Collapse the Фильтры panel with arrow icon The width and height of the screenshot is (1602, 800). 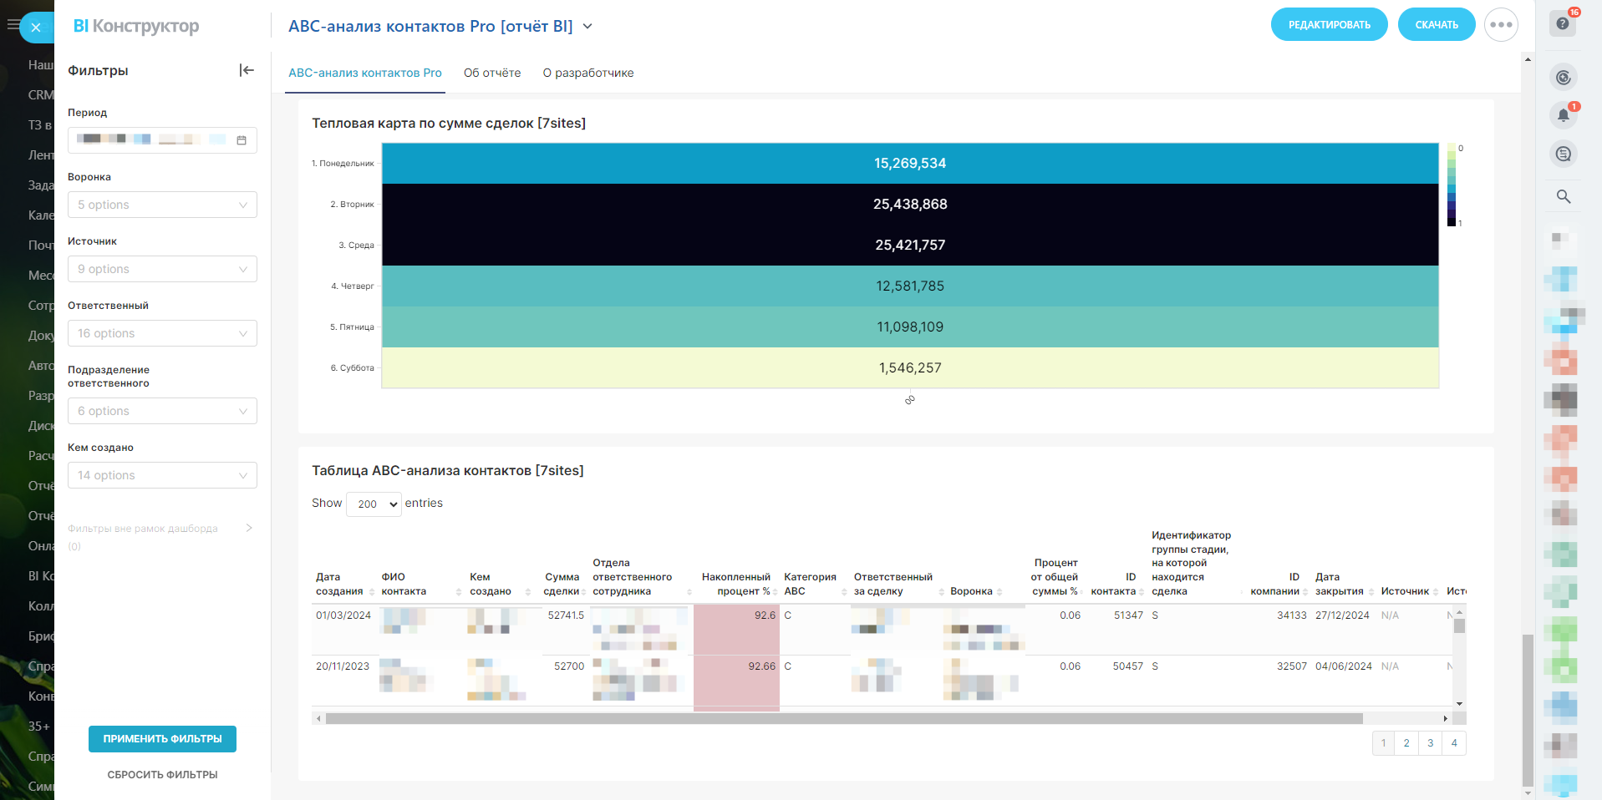[246, 70]
